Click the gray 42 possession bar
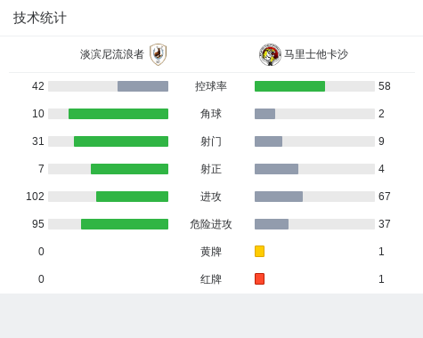This screenshot has height=338, width=423. click(142, 86)
